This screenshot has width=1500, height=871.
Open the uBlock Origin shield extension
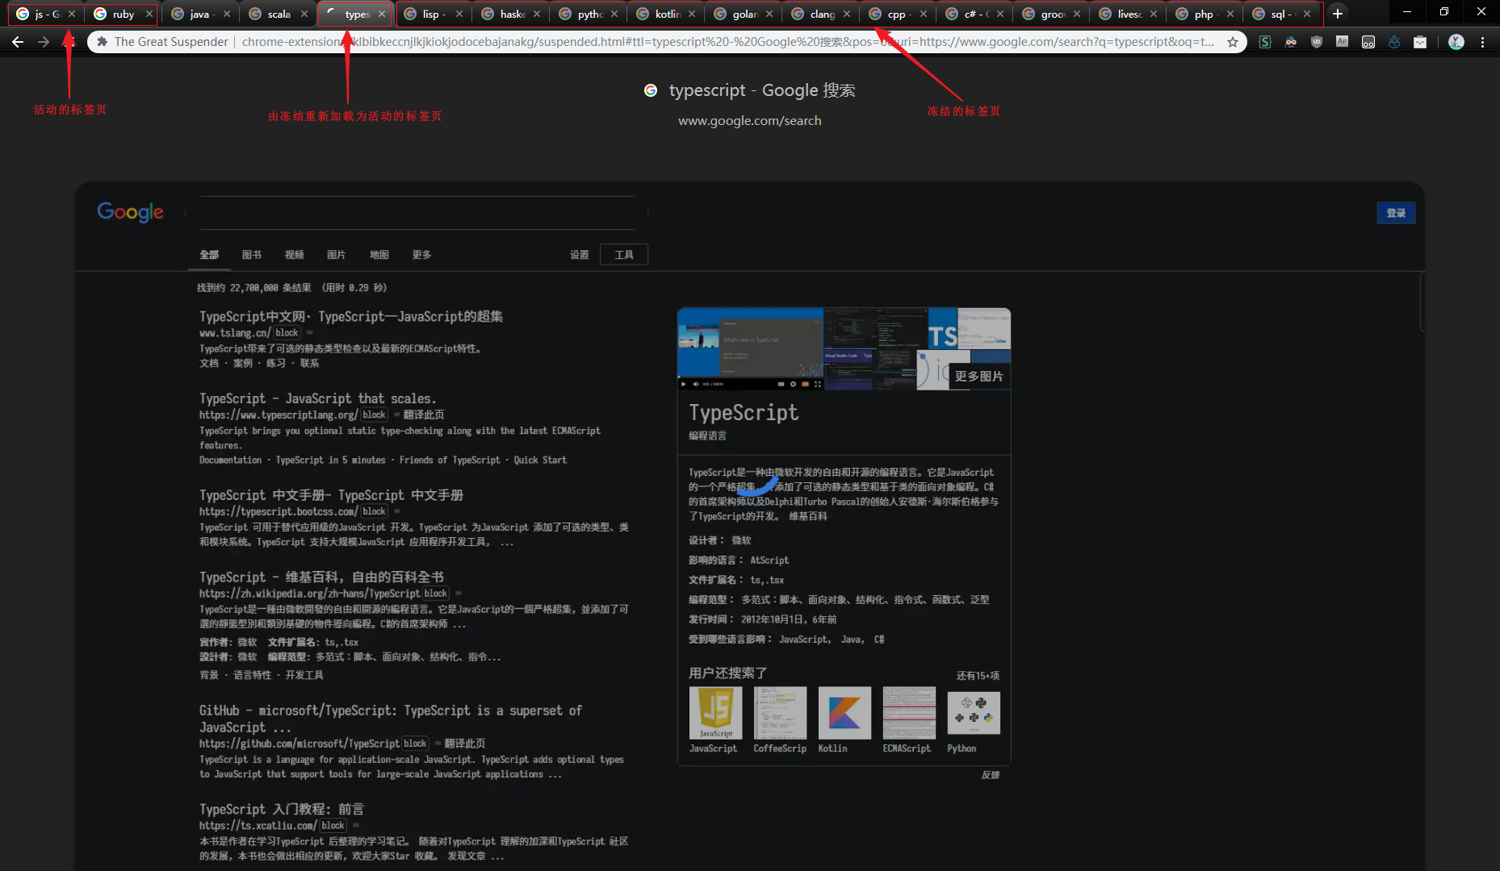pyautogui.click(x=1317, y=42)
